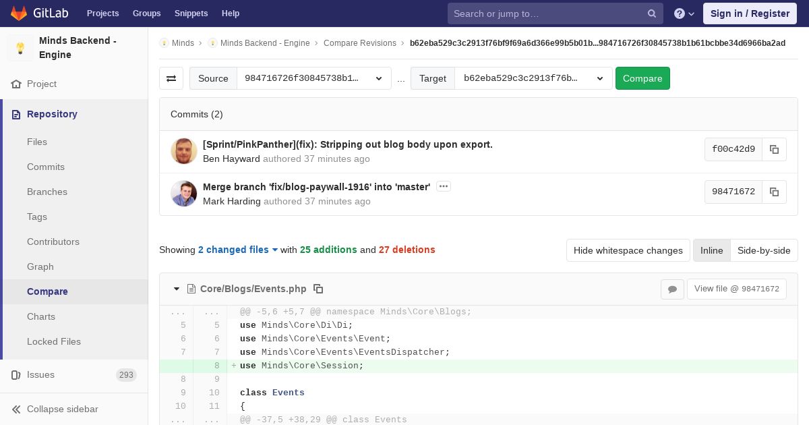Open the Target revision dropdown
This screenshot has height=425, width=809.
pyautogui.click(x=533, y=78)
